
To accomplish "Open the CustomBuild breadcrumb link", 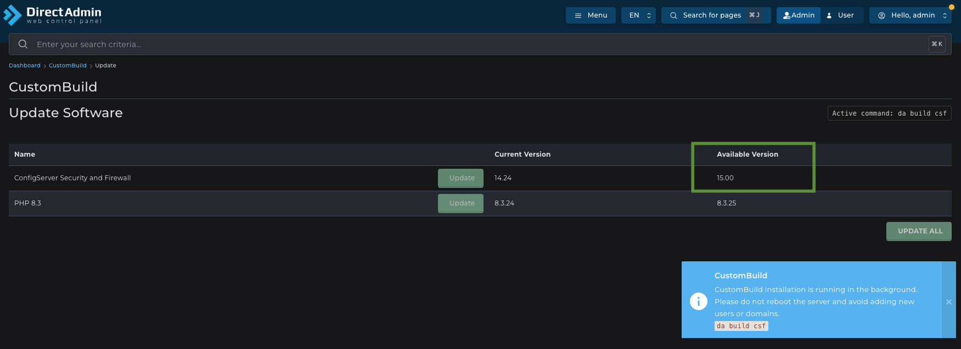I will pos(68,66).
